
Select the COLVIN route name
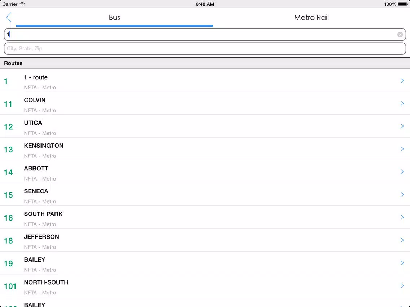(35, 100)
